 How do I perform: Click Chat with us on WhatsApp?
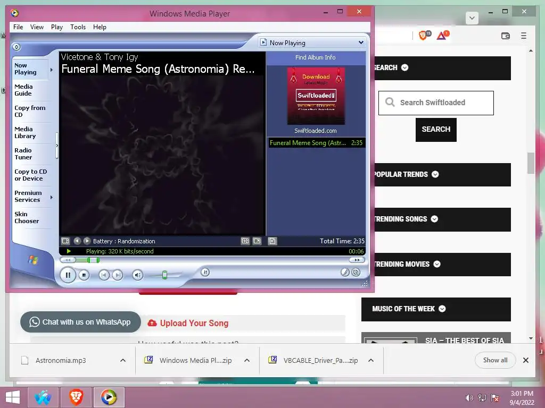[81, 322]
